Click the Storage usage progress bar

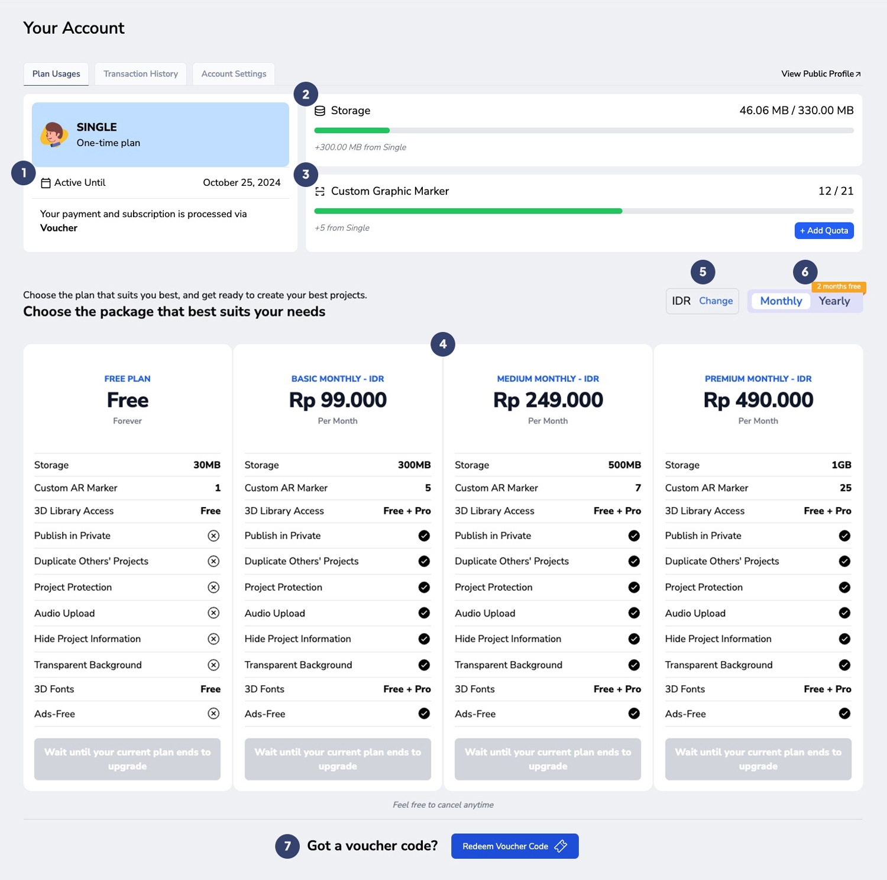pyautogui.click(x=584, y=130)
